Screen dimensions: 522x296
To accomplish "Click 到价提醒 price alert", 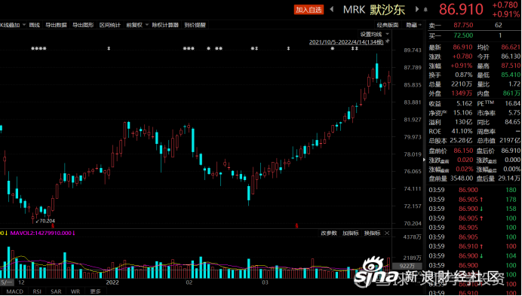I will tap(195, 25).
